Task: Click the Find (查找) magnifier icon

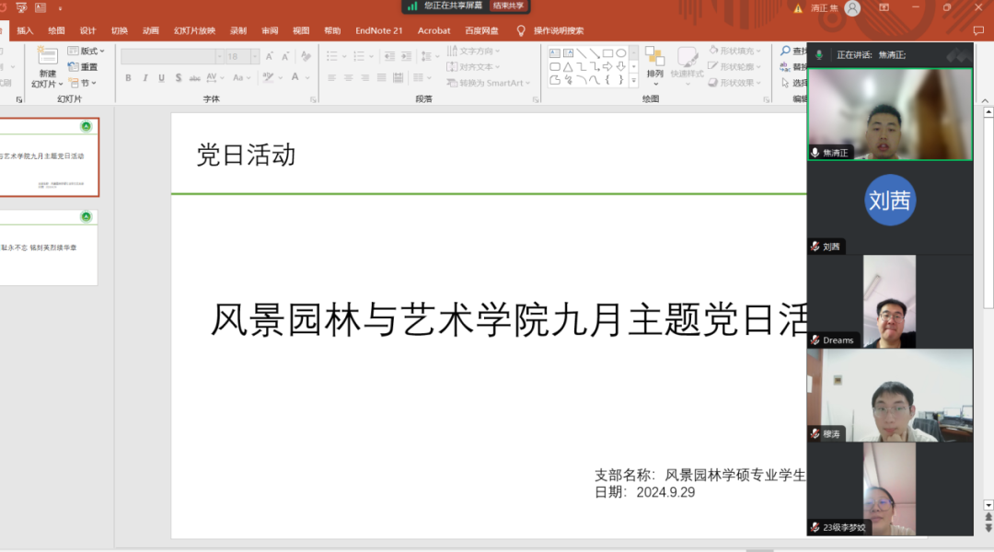Action: click(x=785, y=52)
